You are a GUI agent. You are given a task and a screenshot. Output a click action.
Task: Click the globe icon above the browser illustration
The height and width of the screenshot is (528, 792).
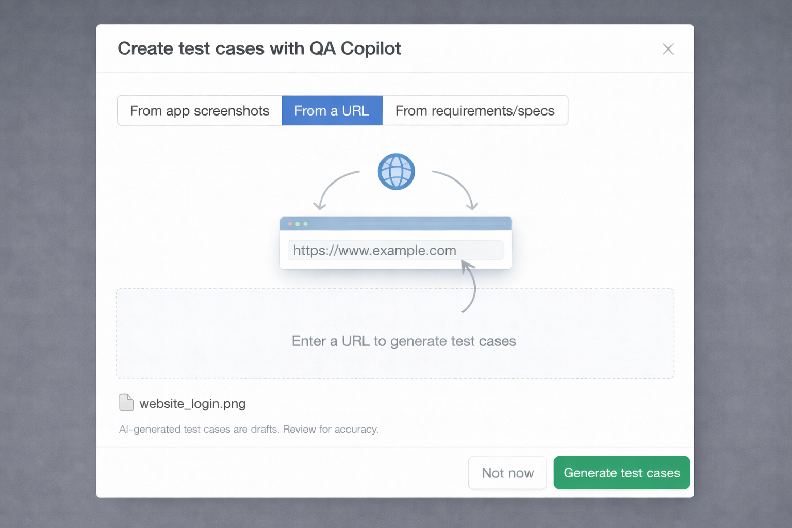coord(396,171)
